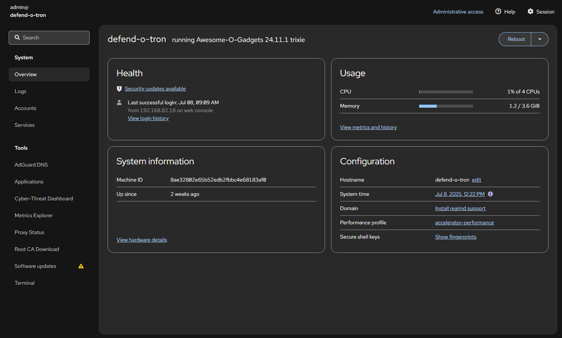The image size is (562, 338).
Task: Show the secure shell key fingerprints
Action: [x=455, y=237]
